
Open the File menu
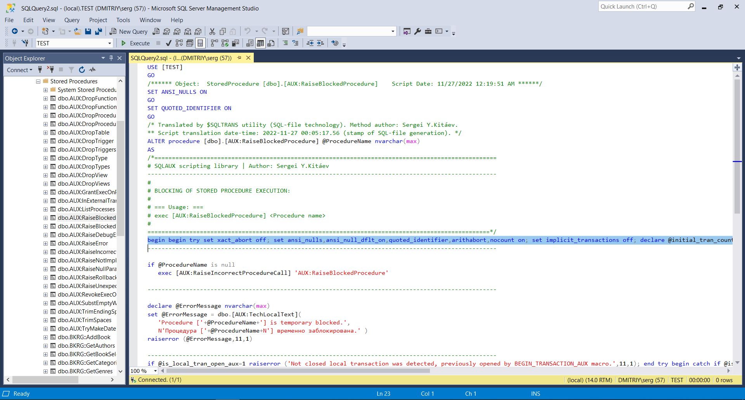[9, 20]
